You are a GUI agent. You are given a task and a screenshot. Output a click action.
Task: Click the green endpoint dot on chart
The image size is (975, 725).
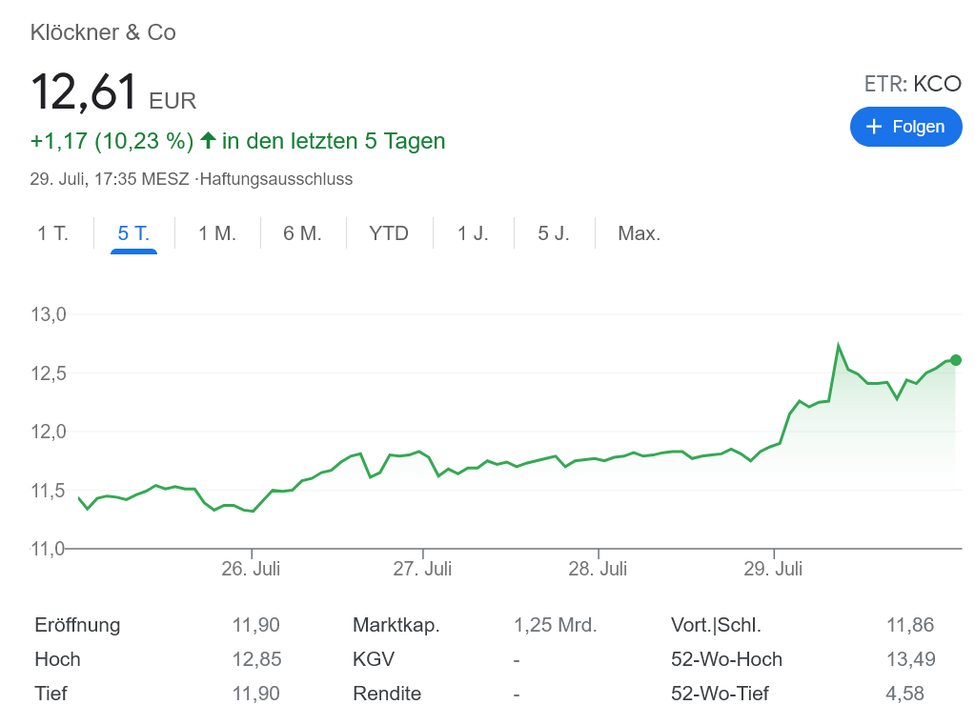tap(956, 360)
